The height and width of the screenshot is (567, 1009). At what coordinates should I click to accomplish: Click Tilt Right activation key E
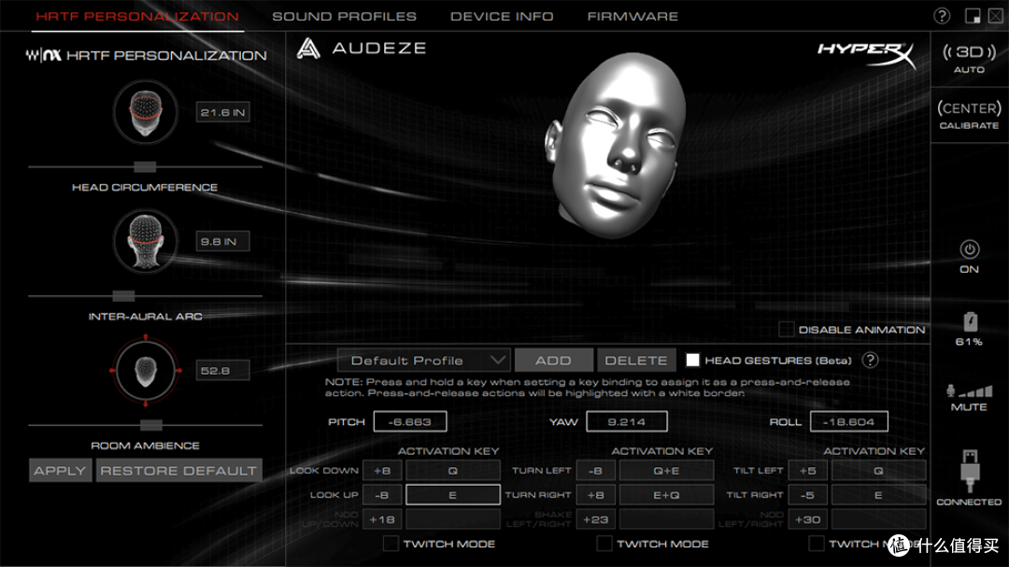[879, 495]
